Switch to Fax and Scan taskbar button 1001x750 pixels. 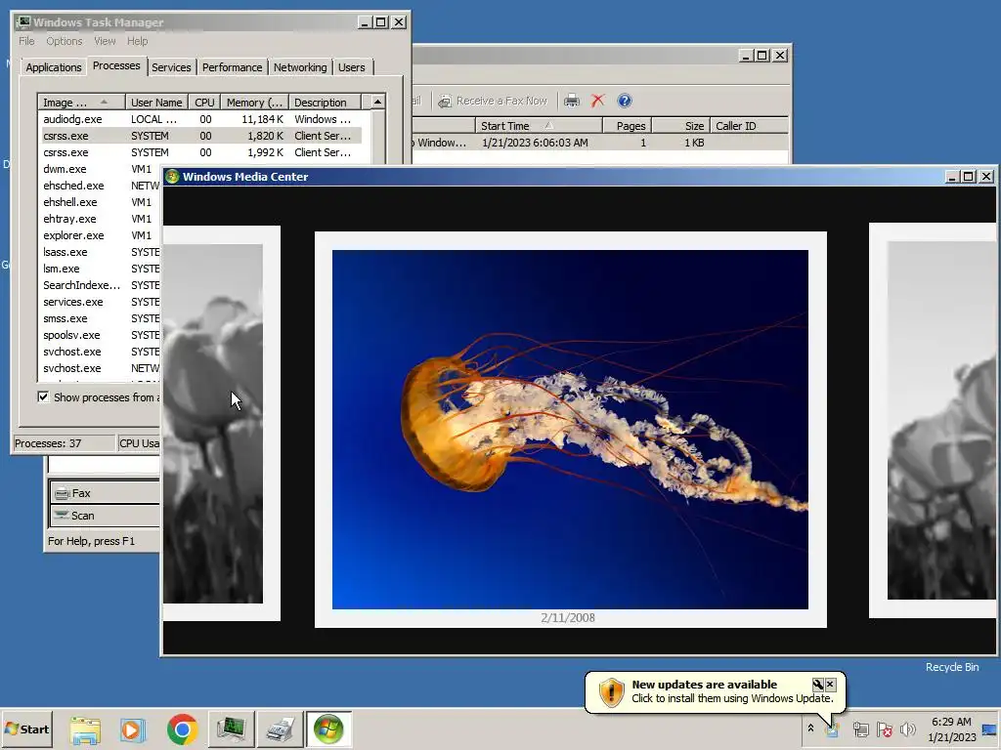pos(280,729)
